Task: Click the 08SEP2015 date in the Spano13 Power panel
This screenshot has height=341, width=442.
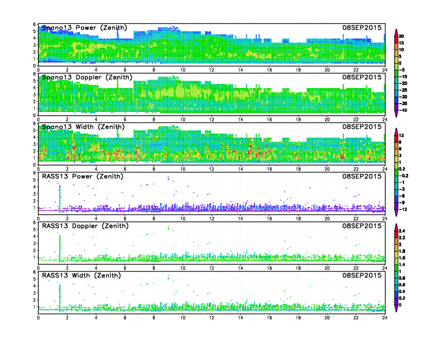Action: click(x=362, y=27)
